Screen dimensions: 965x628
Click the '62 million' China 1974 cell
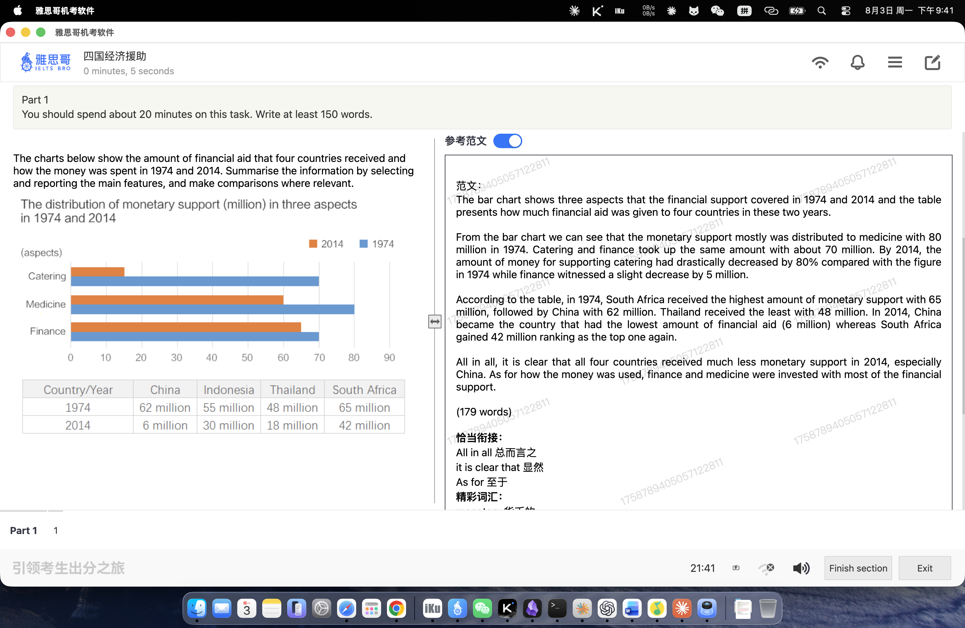point(165,407)
